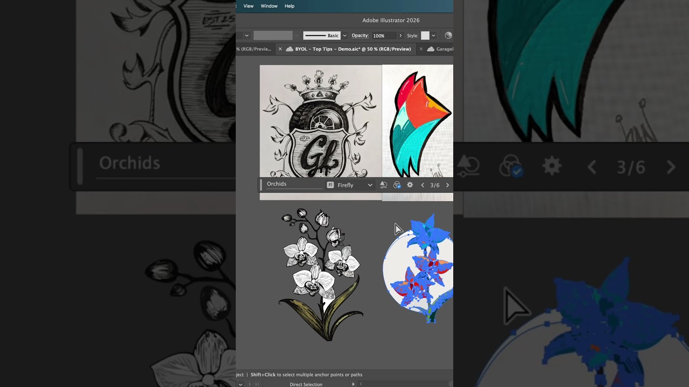The width and height of the screenshot is (689, 387).
Task: Click the style reference shapes icon
Action: [x=383, y=185]
